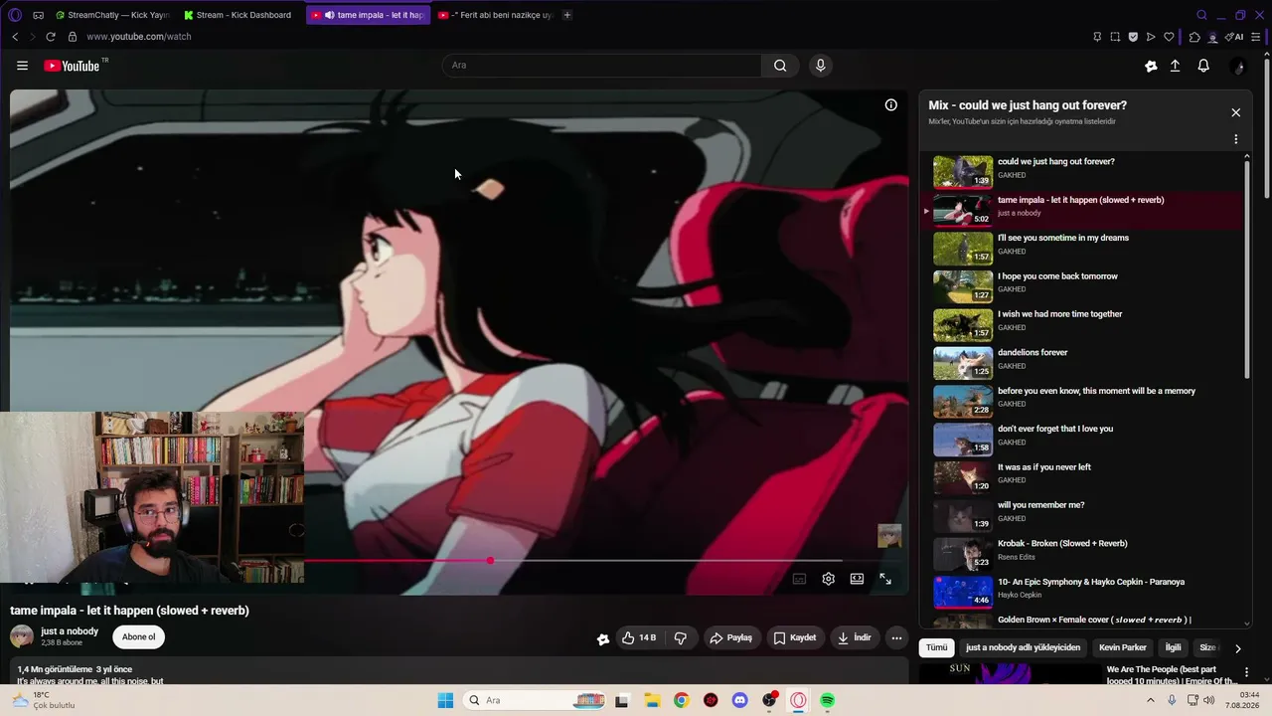Select the Tümü filter chip
Screen dimensions: 1272x716
point(937,647)
